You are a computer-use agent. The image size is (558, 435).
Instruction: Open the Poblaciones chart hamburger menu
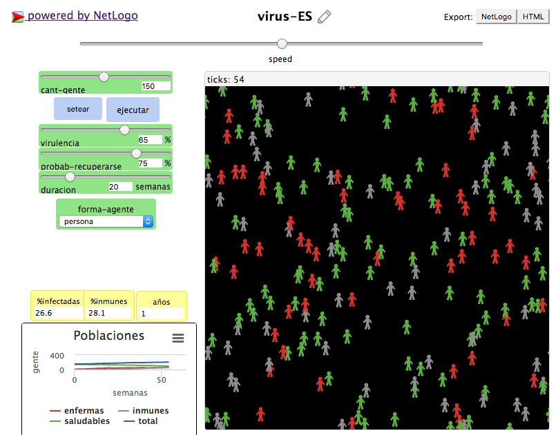(178, 338)
